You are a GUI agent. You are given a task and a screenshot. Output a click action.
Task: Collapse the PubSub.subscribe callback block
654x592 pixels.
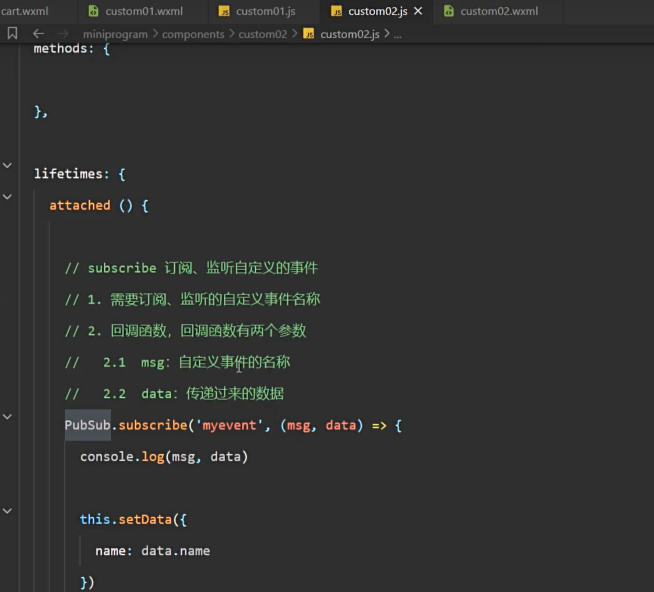pos(7,417)
